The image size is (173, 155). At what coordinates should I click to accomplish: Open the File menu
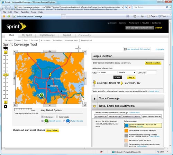[4, 12]
